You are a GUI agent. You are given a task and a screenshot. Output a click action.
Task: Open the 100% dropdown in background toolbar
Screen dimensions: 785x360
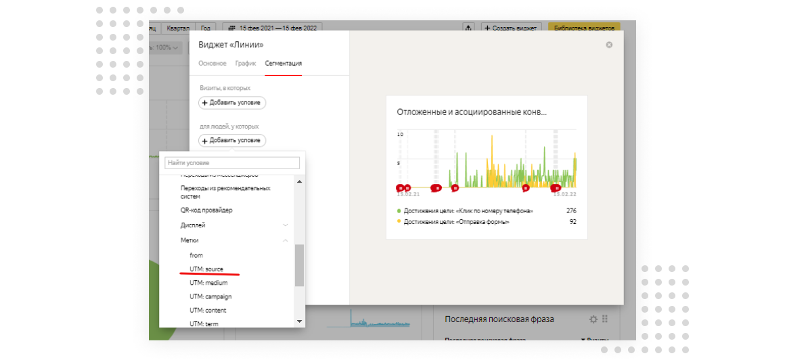point(166,47)
